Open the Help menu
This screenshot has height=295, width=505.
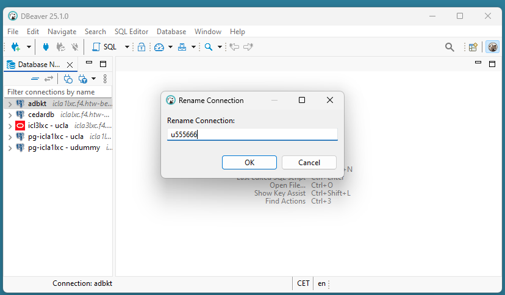pyautogui.click(x=237, y=32)
